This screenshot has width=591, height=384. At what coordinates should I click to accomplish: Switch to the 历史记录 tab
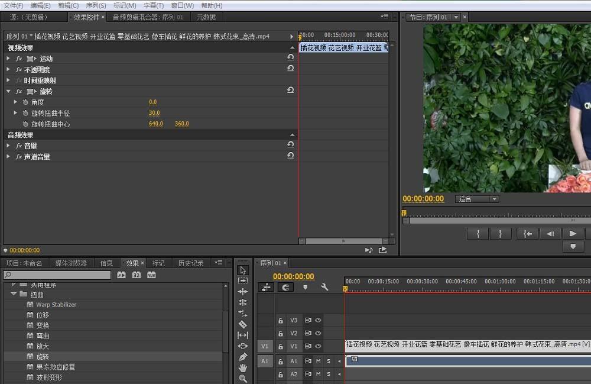(x=190, y=263)
